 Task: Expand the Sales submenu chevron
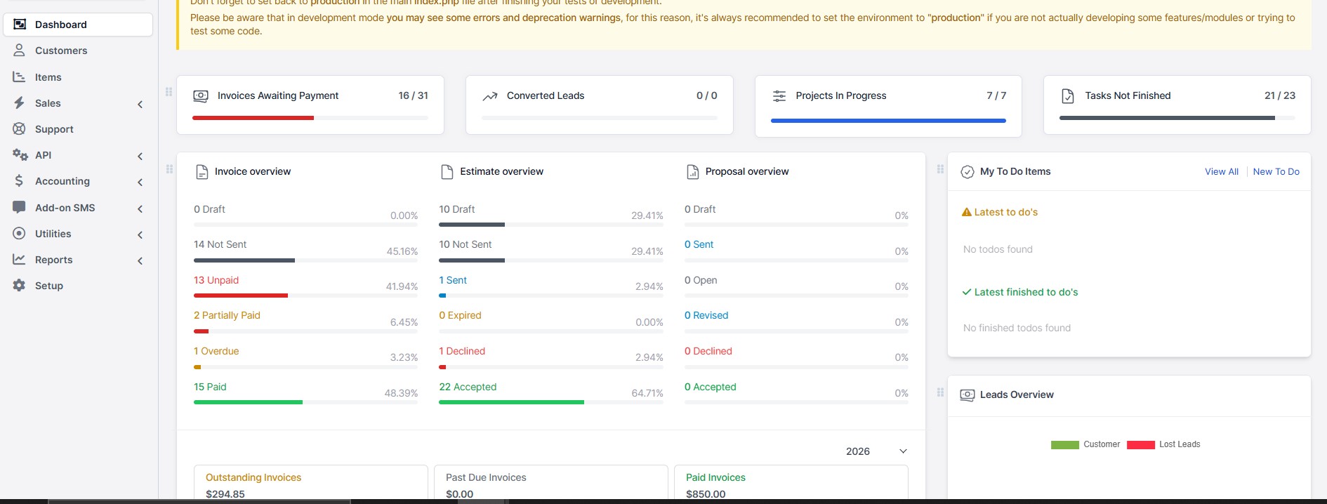(140, 104)
